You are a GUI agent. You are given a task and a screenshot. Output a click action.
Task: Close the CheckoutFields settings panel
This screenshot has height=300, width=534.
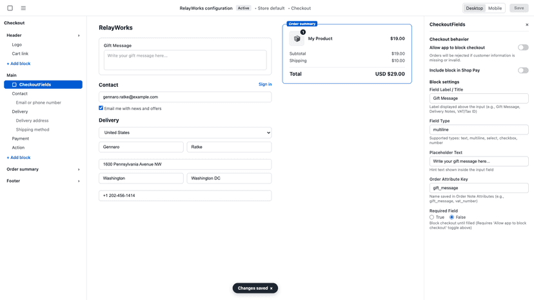[x=527, y=24]
